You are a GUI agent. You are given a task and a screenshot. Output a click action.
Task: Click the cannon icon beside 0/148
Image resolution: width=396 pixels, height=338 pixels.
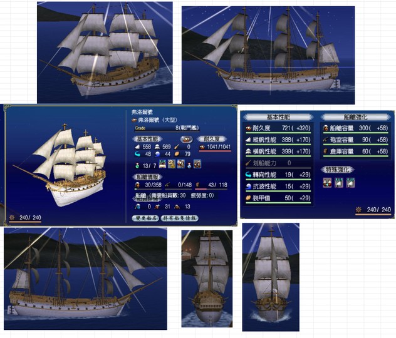(x=167, y=185)
